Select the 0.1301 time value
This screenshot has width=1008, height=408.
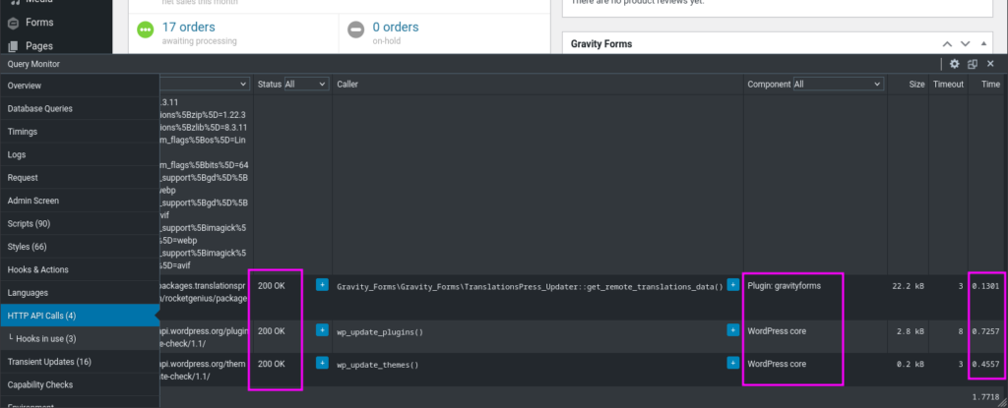[x=986, y=286]
